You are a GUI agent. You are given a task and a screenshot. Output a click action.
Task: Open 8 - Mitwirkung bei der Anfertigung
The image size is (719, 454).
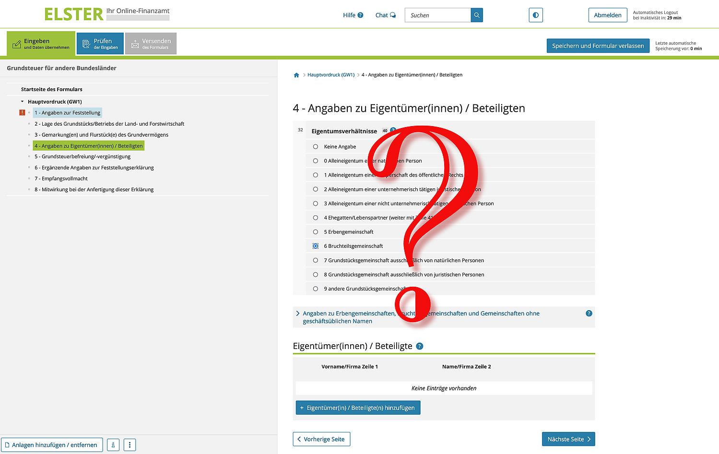[x=94, y=189]
